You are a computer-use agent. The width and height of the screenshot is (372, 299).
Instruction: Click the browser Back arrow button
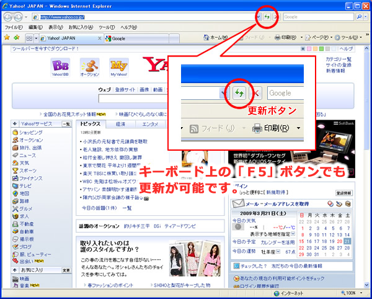click(x=8, y=17)
